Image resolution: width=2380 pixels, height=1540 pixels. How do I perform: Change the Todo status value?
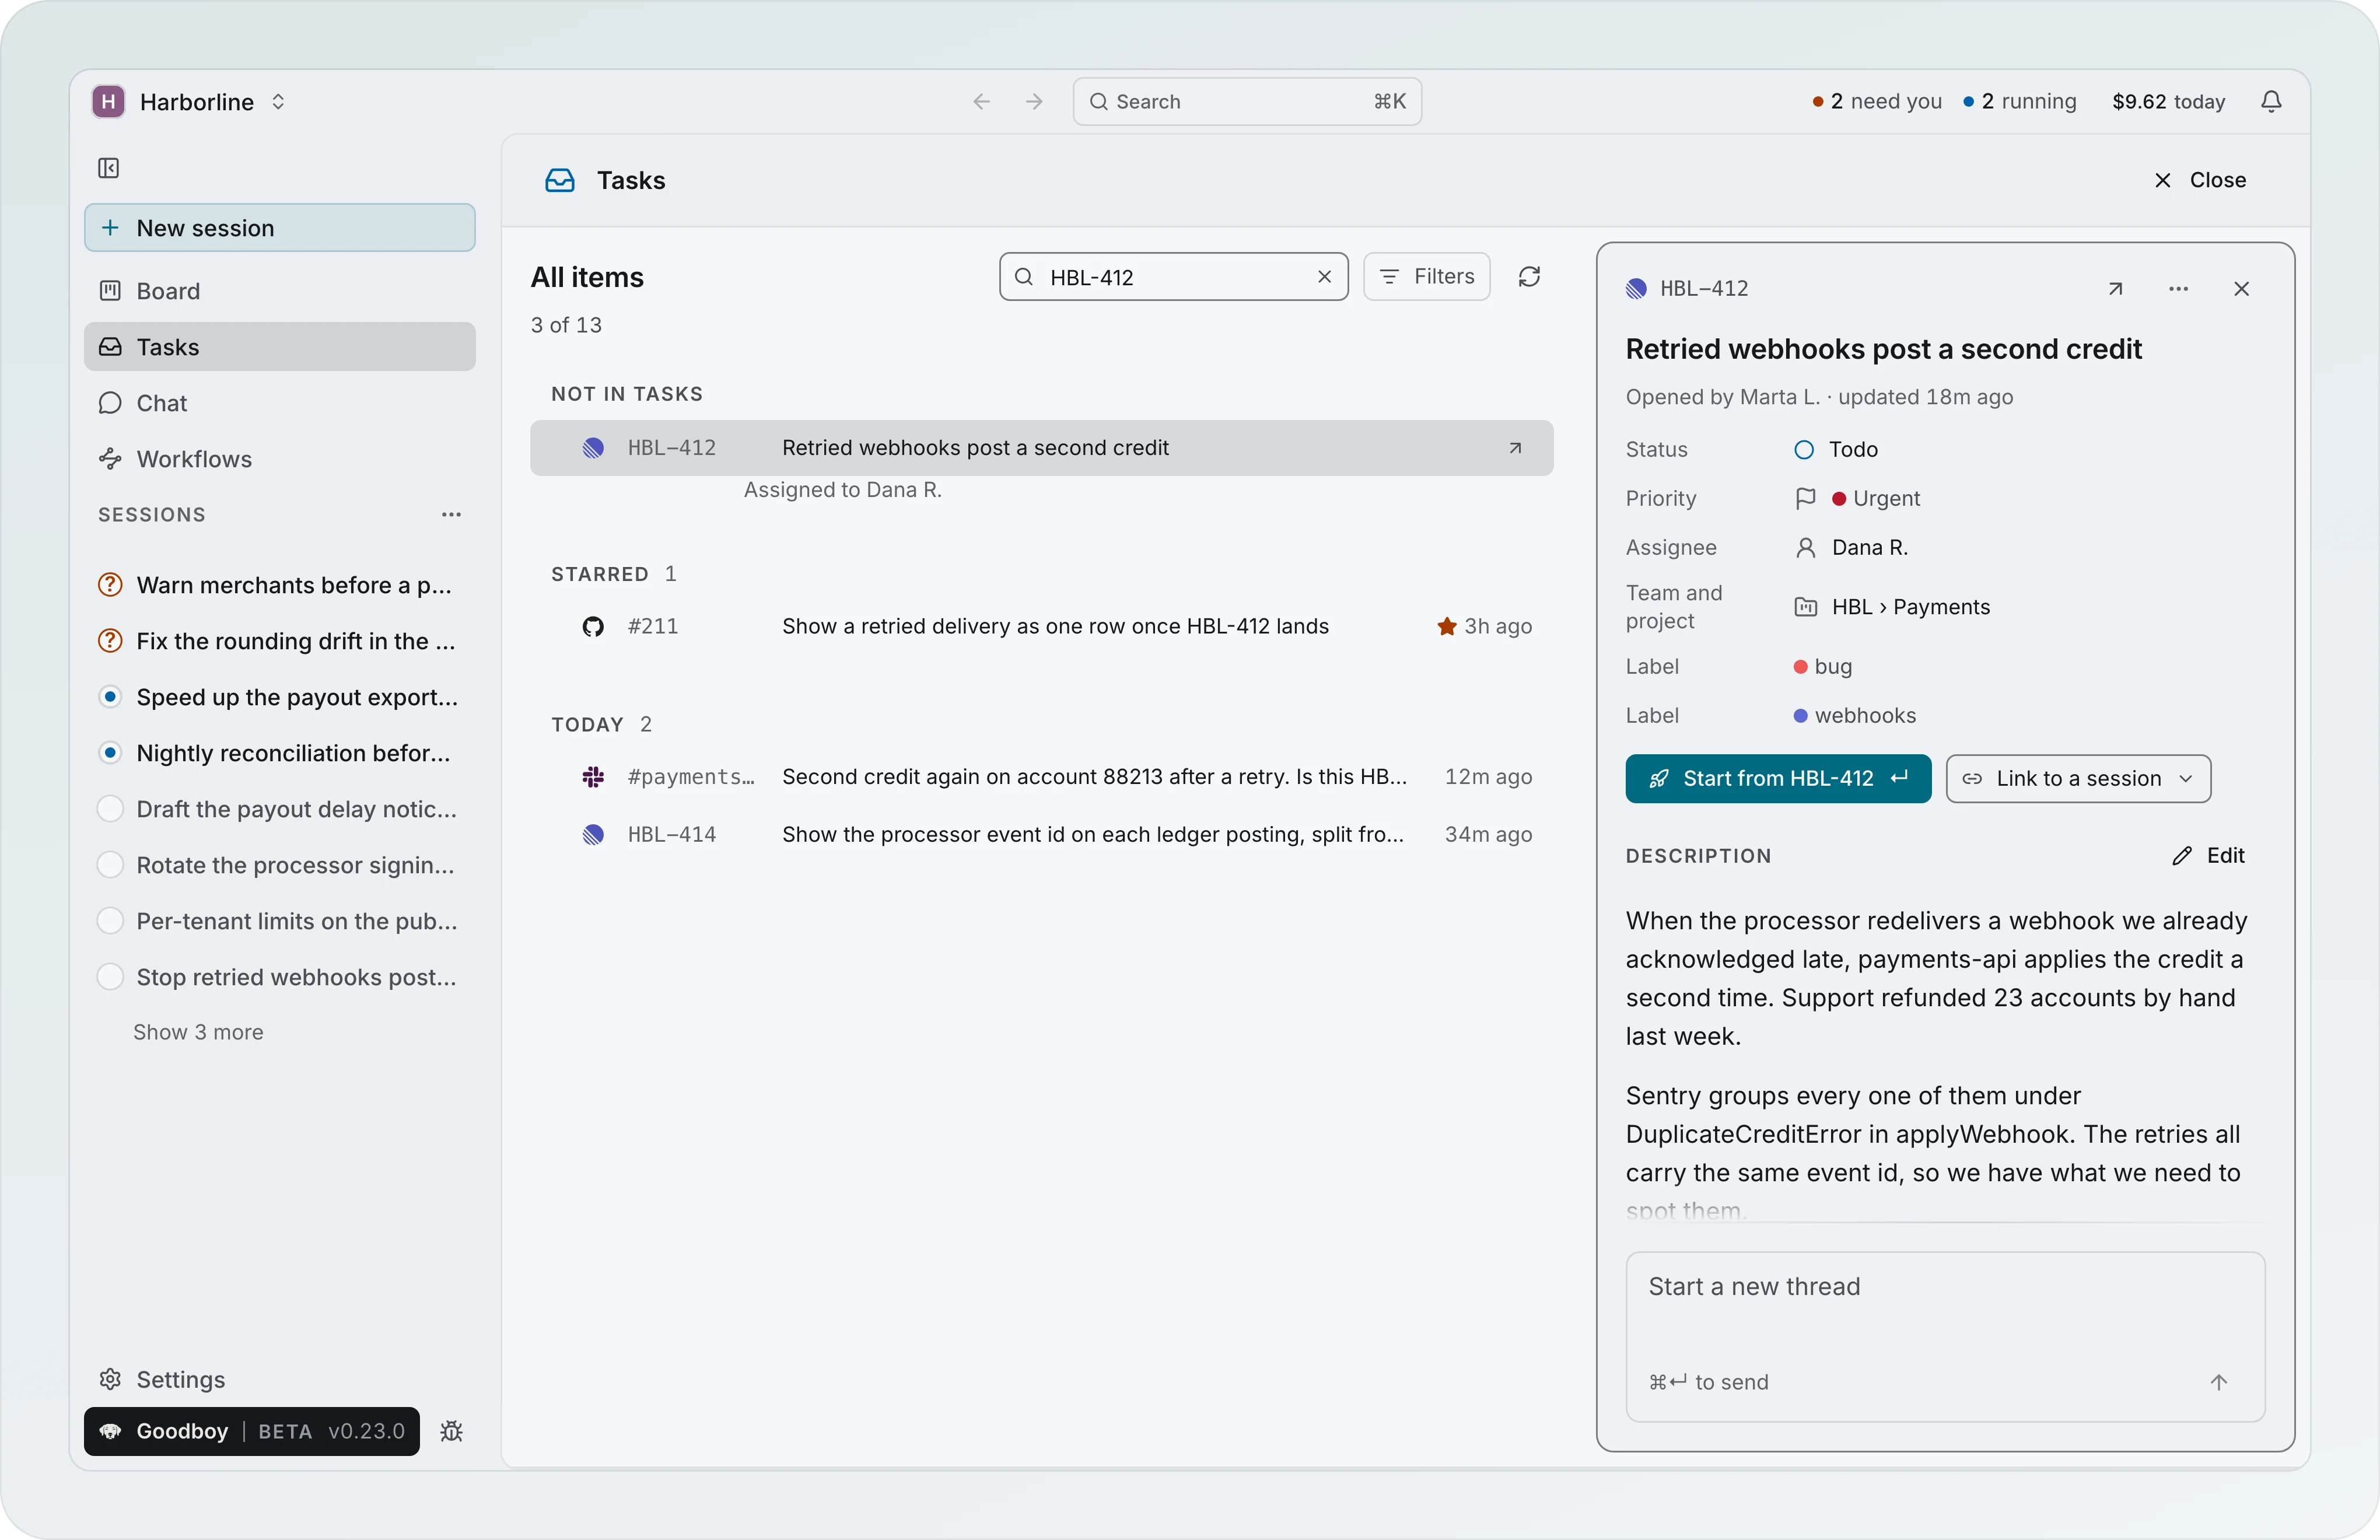pos(1836,450)
